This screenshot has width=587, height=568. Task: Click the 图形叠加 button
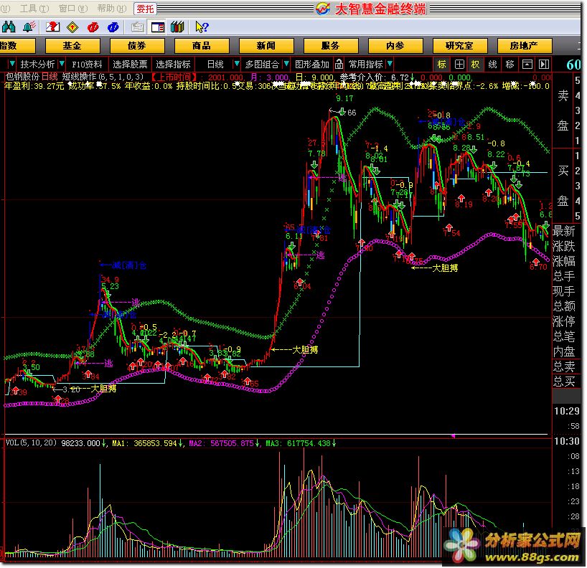tap(312, 65)
